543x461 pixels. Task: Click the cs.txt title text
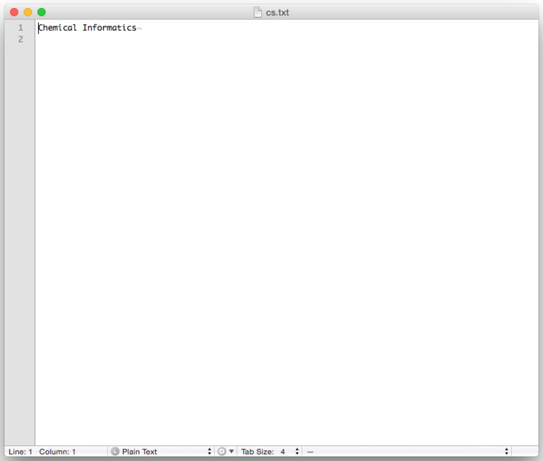click(x=277, y=12)
